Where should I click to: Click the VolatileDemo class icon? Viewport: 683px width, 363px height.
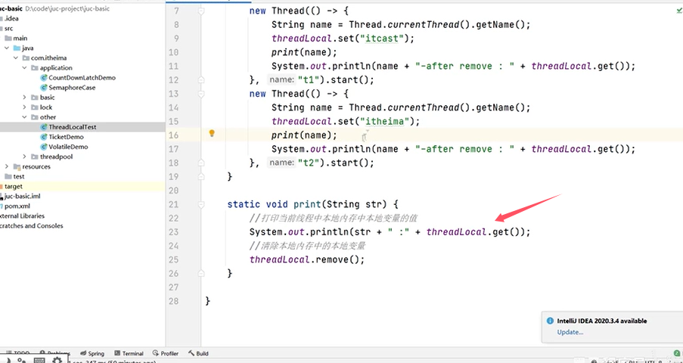pos(44,147)
